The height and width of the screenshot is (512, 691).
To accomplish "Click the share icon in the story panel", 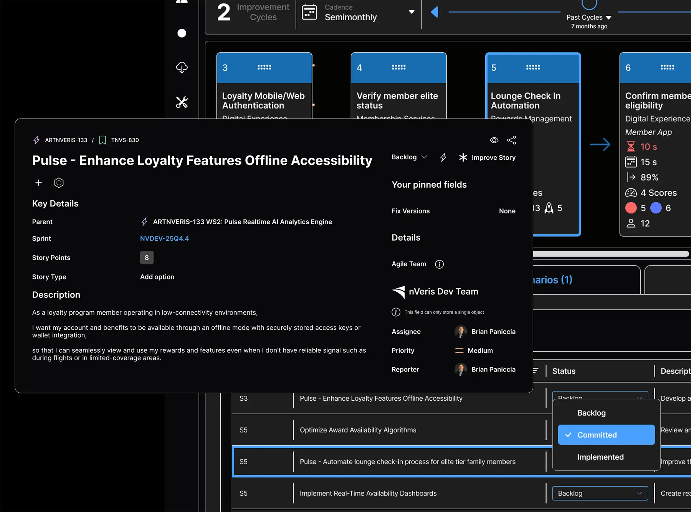I will click(x=512, y=140).
